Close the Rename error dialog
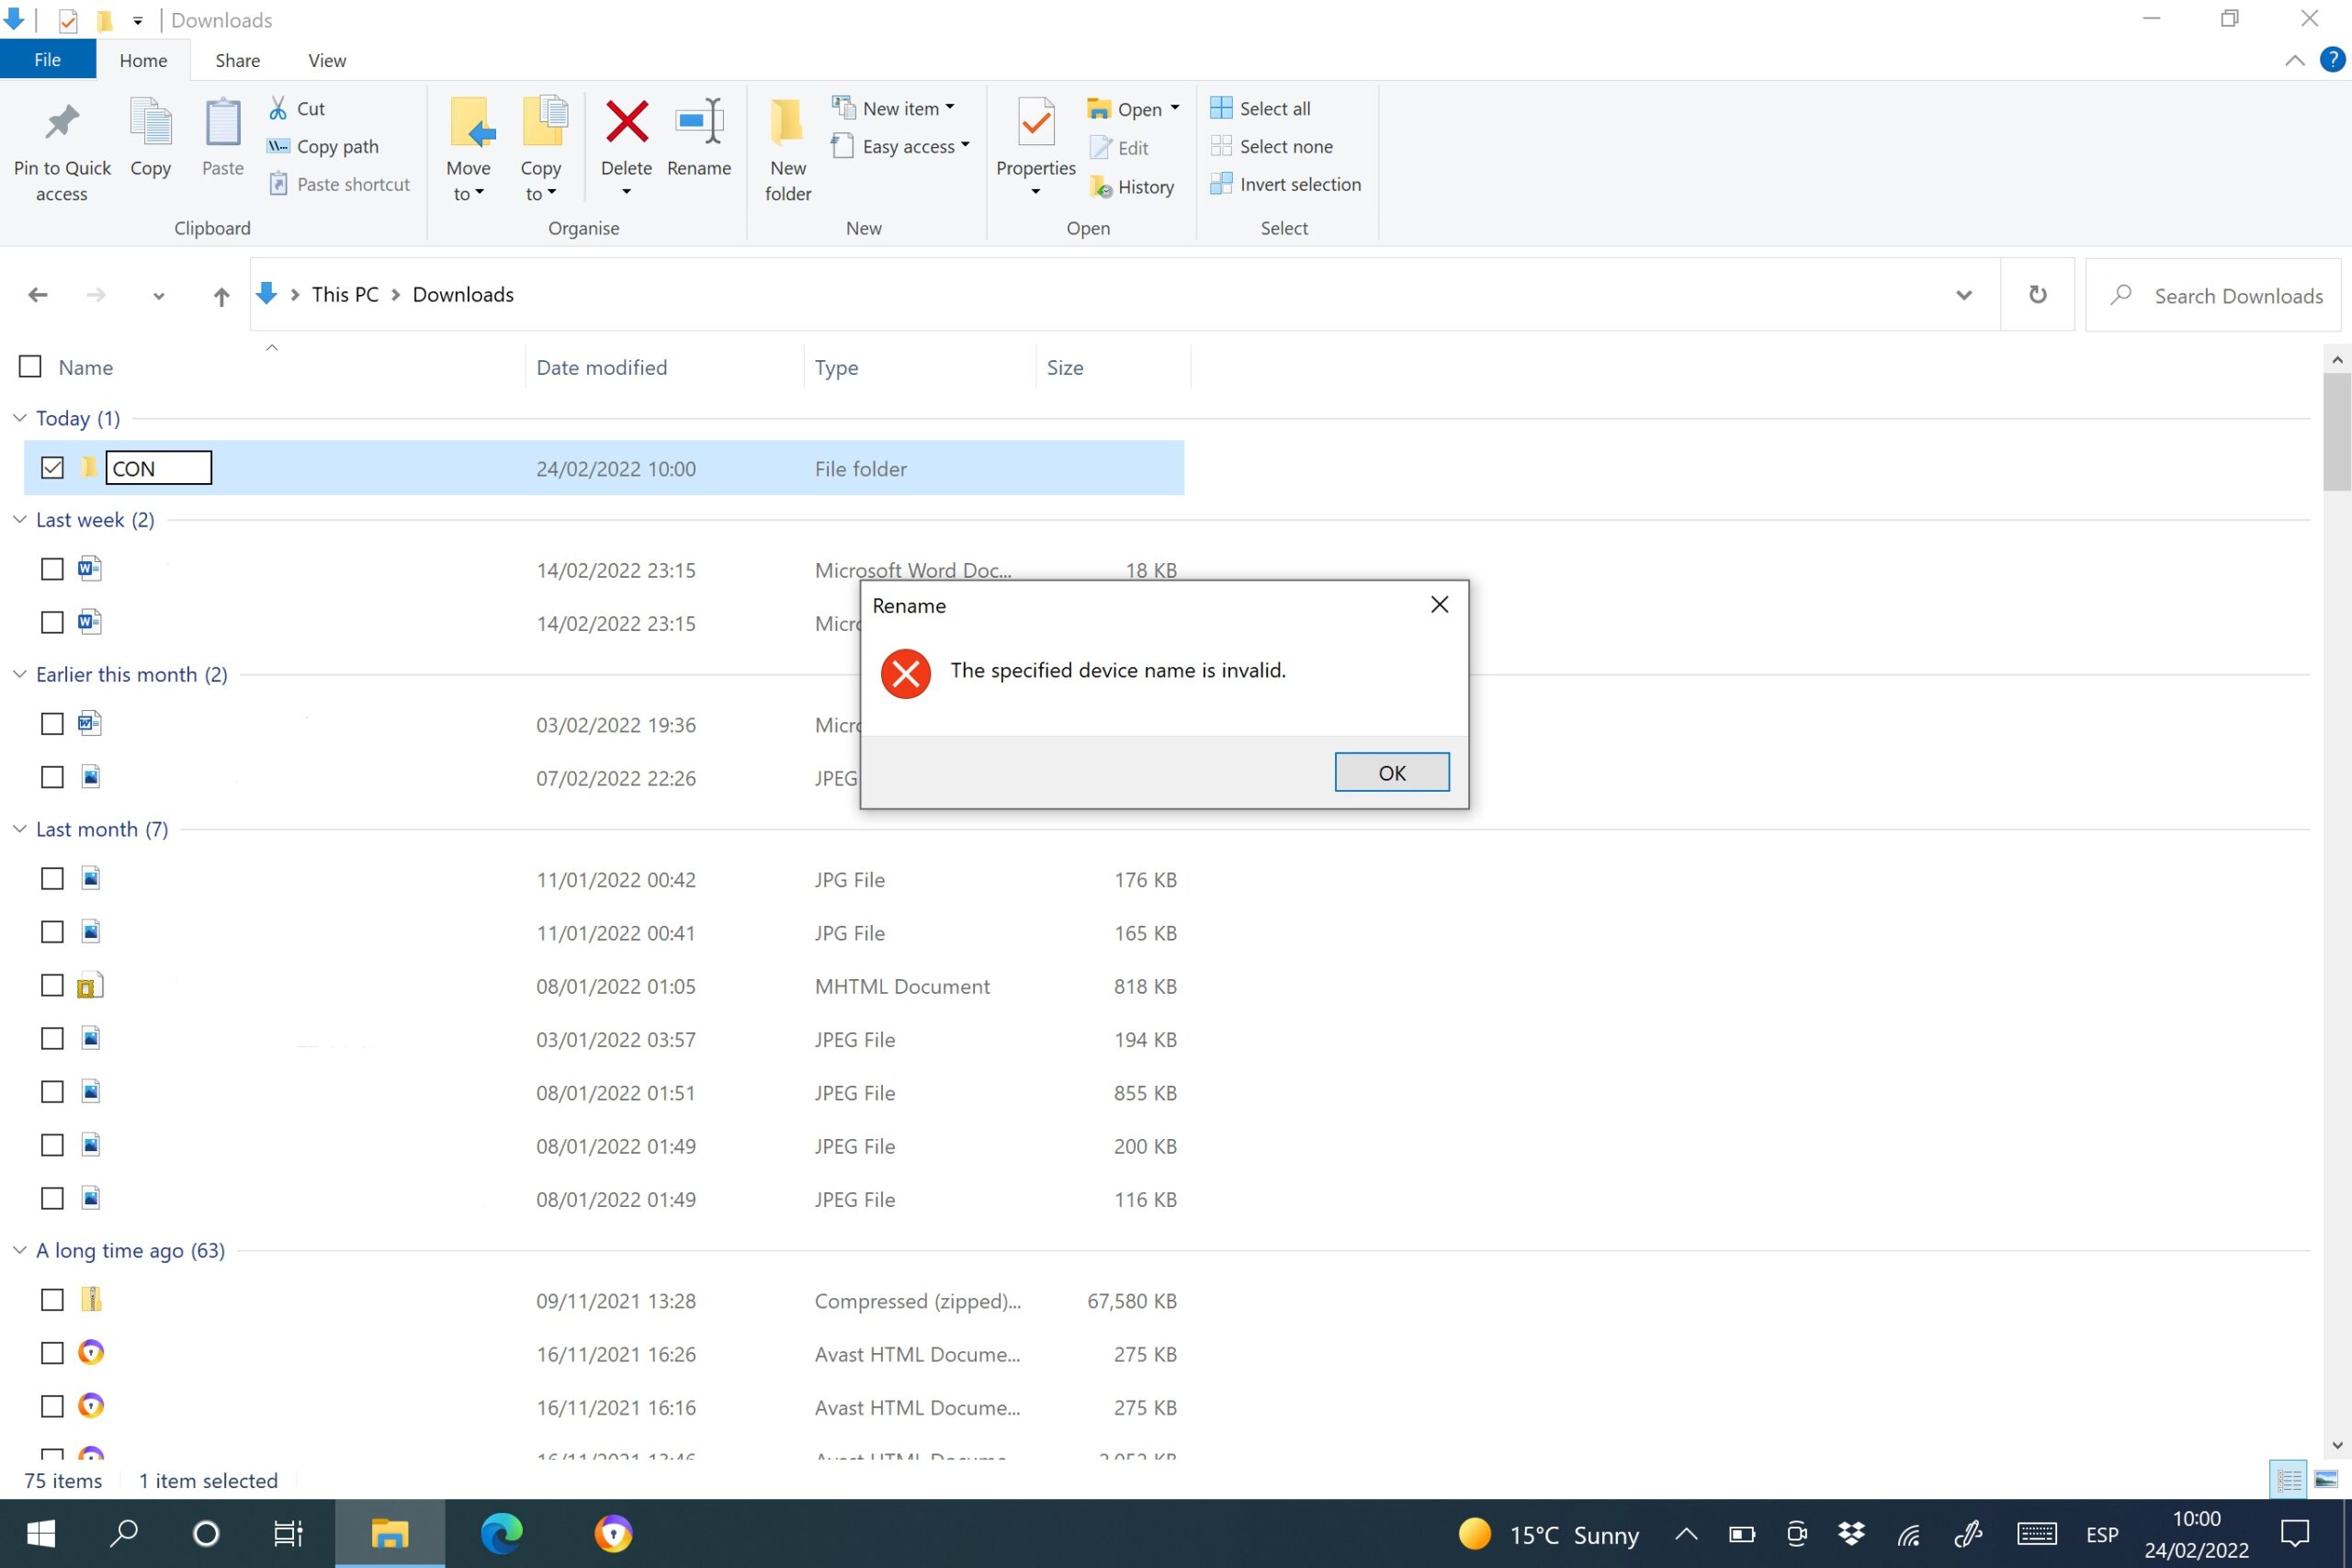Image resolution: width=2352 pixels, height=1568 pixels. click(x=1439, y=605)
